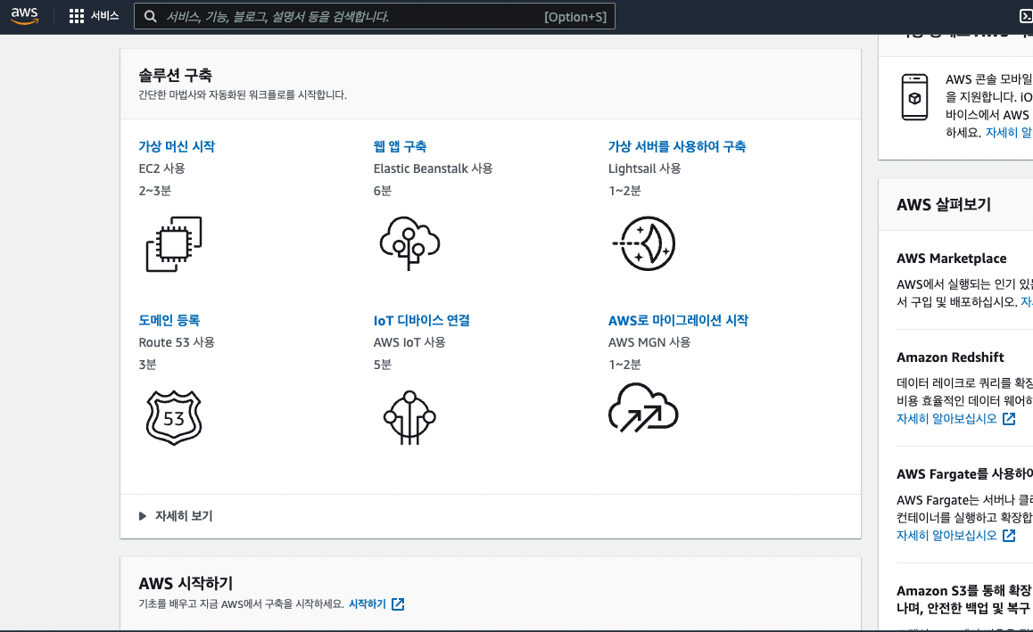
Task: Click the Lightsail compass icon
Action: (644, 243)
